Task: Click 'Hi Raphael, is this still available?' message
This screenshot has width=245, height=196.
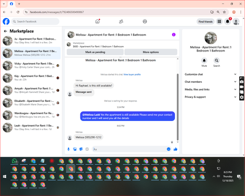Action: 94,86
